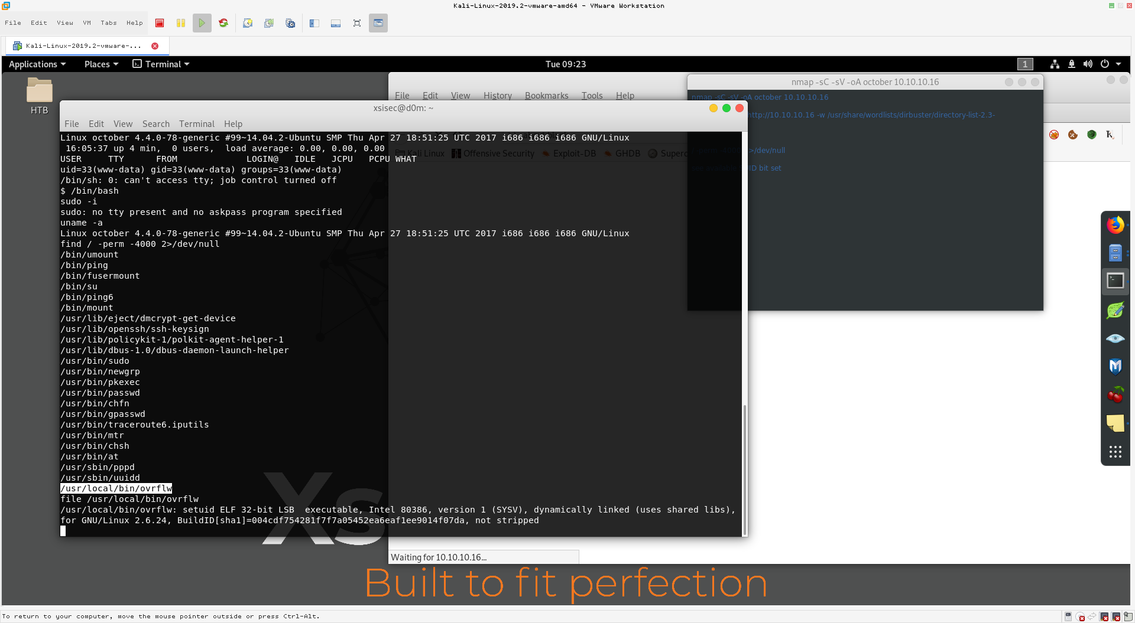Viewport: 1135px width, 623px height.
Task: Click the VMware take snapshot icon
Action: coord(248,23)
